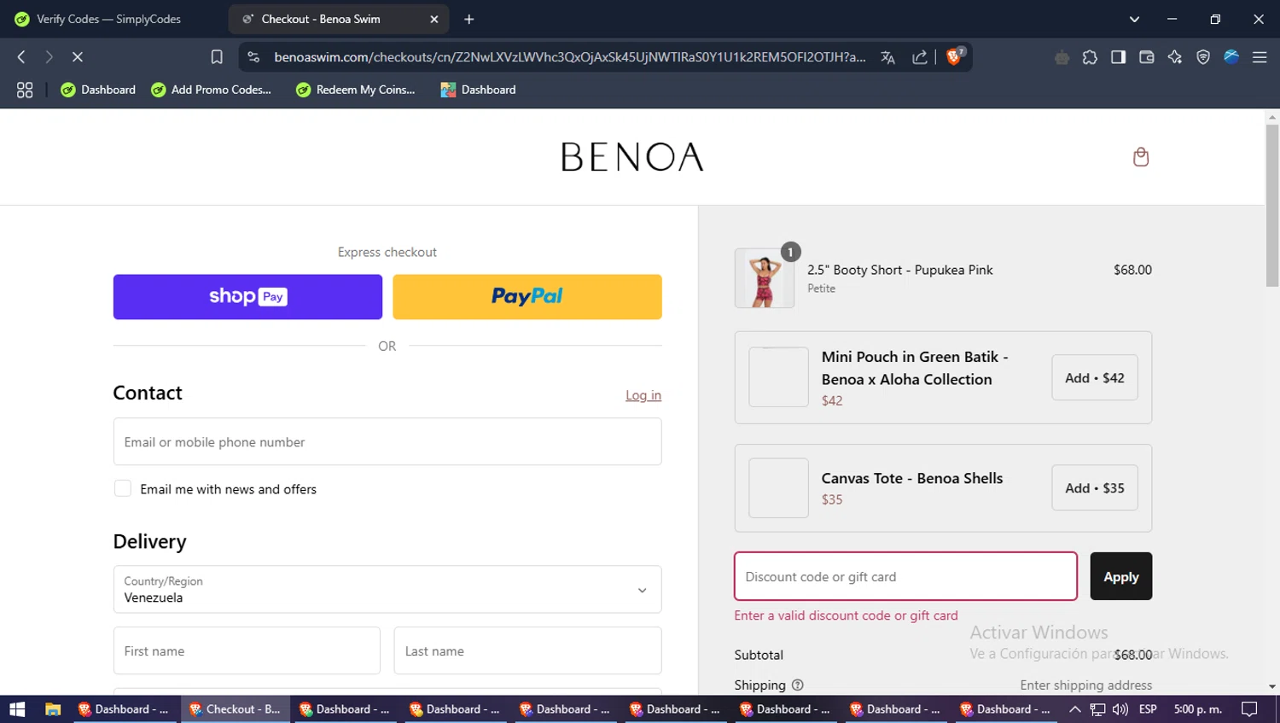Image resolution: width=1280 pixels, height=723 pixels.
Task: Add the Canvas Tote for $35
Action: (x=1094, y=488)
